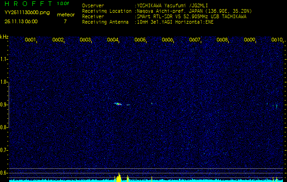The width and height of the screenshot is (287, 182).
Task: Click the 'Receiving Location' label
Action: [107, 11]
